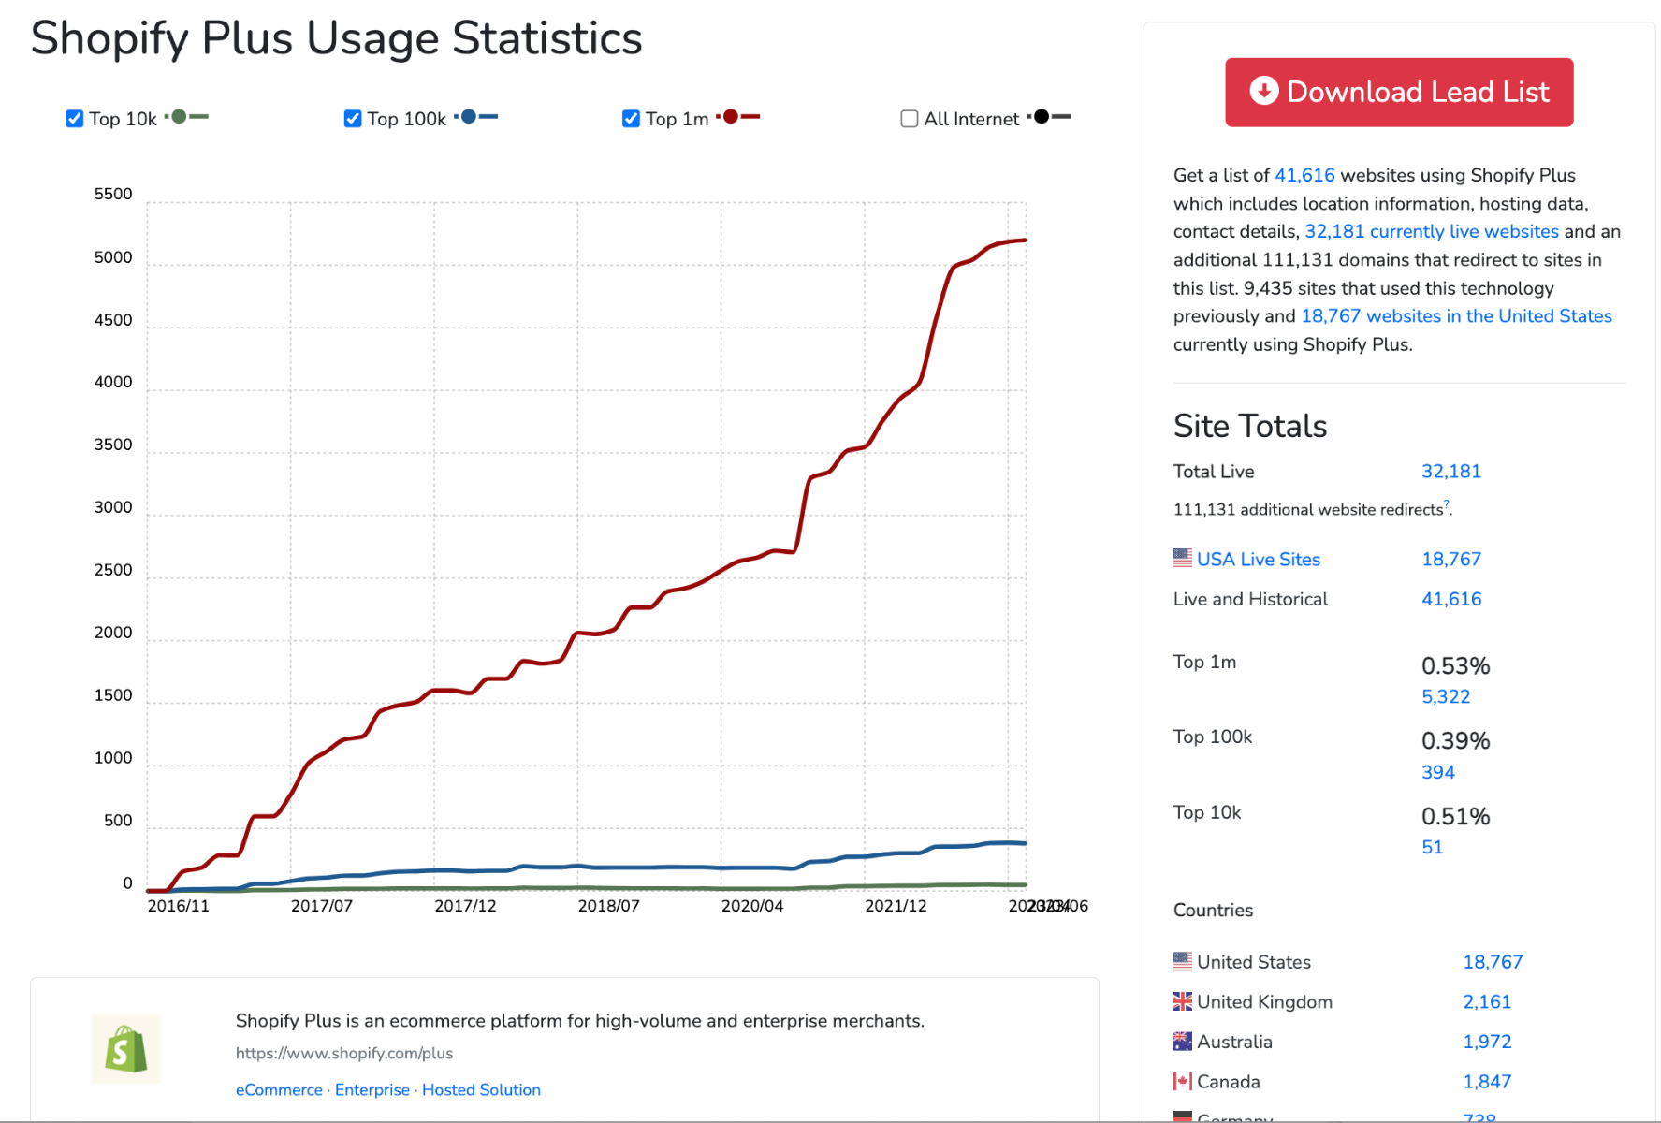1661x1123 pixels.
Task: Uncheck the Top 1m checkbox
Action: [x=631, y=119]
